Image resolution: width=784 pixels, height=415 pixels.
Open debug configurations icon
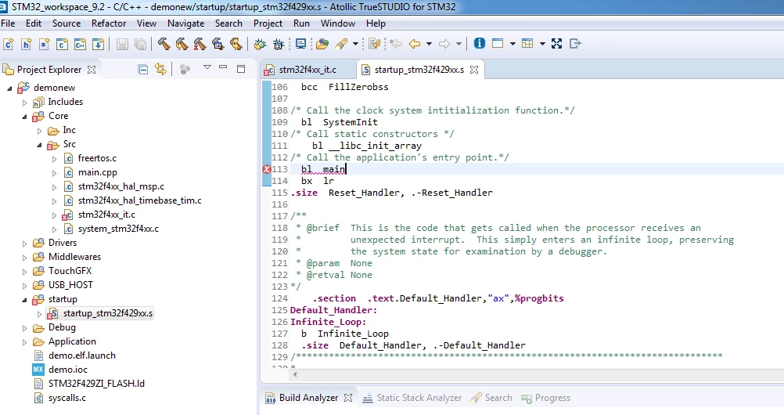click(x=279, y=44)
